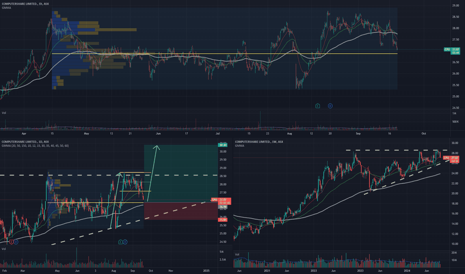Select the 'COMPUTERSHARE LIMITED., 1W, ASX' chart title

[259, 142]
